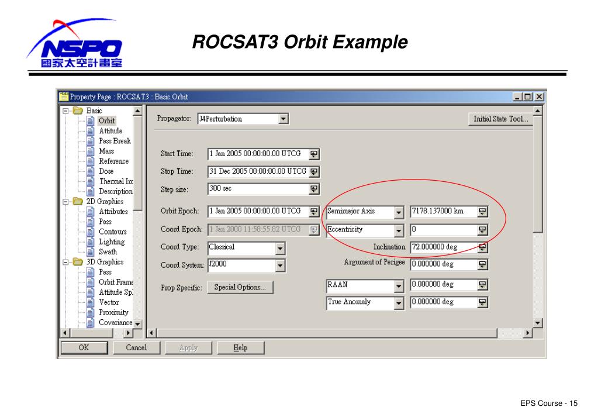
Task: Open the Lighting page under 2D Graphics
Action: click(112, 242)
